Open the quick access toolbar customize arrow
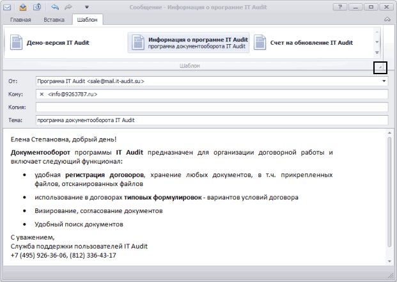 87,7
